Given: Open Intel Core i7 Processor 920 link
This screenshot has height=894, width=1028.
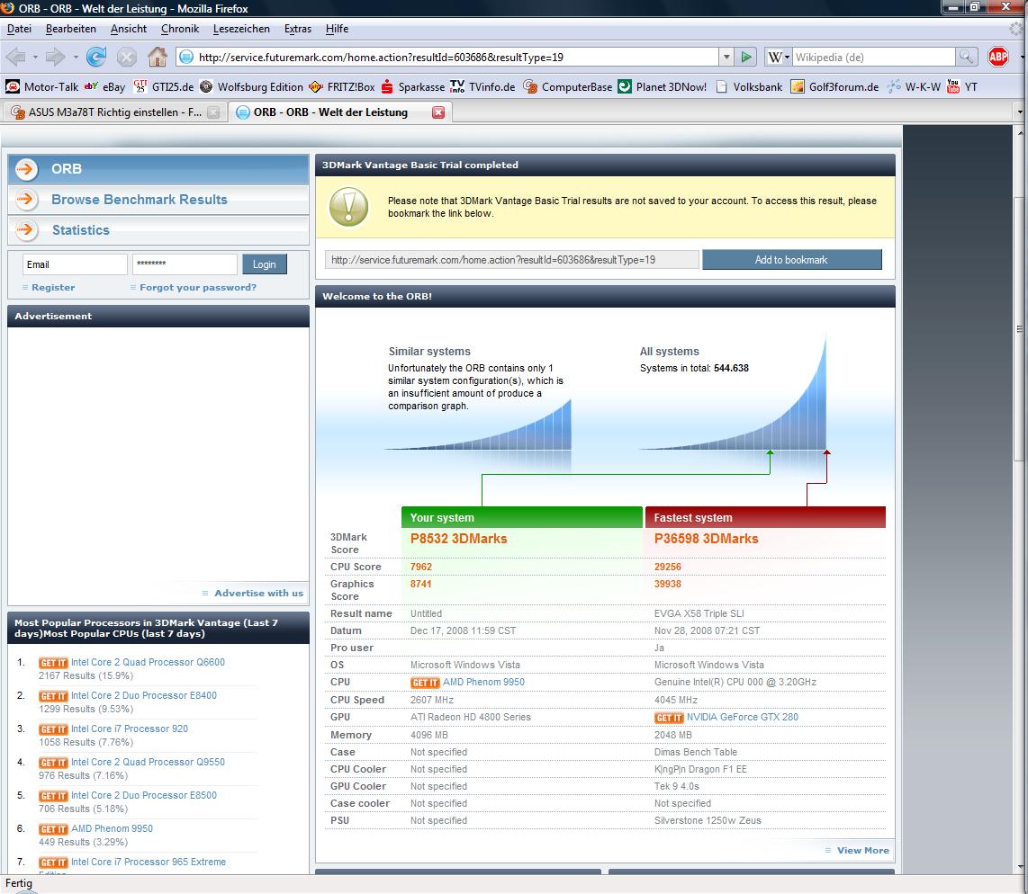Looking at the screenshot, I should tap(129, 729).
